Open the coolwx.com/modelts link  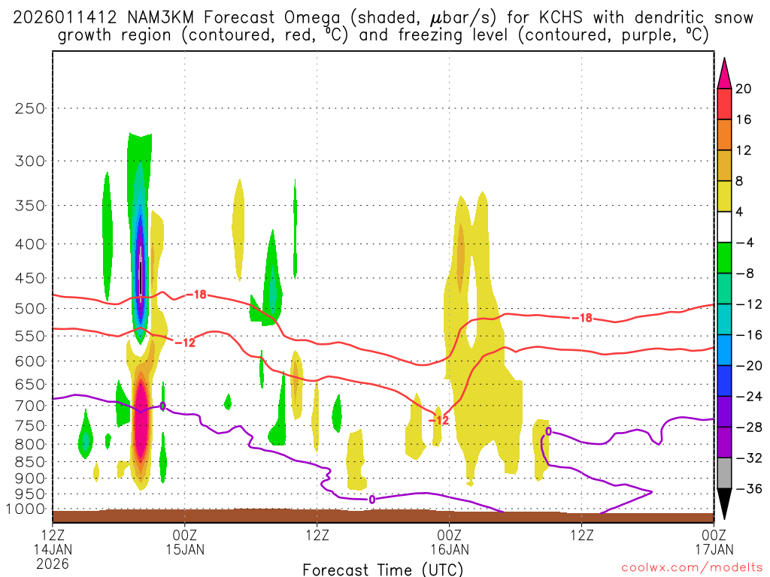point(692,568)
